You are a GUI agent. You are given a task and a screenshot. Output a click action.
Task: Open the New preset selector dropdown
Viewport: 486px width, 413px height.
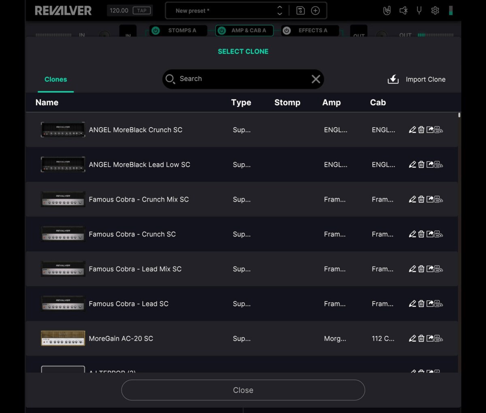coord(223,11)
